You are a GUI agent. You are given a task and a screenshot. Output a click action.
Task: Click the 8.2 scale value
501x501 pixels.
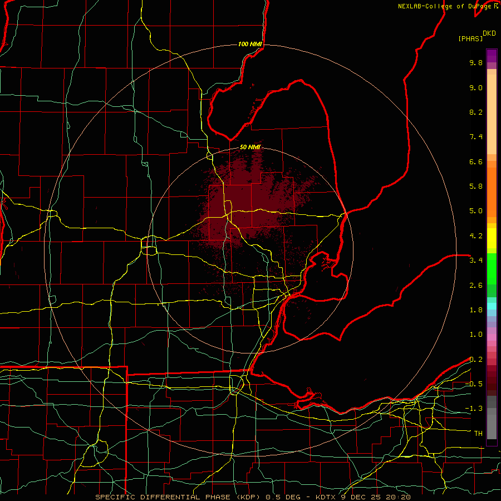(x=476, y=112)
